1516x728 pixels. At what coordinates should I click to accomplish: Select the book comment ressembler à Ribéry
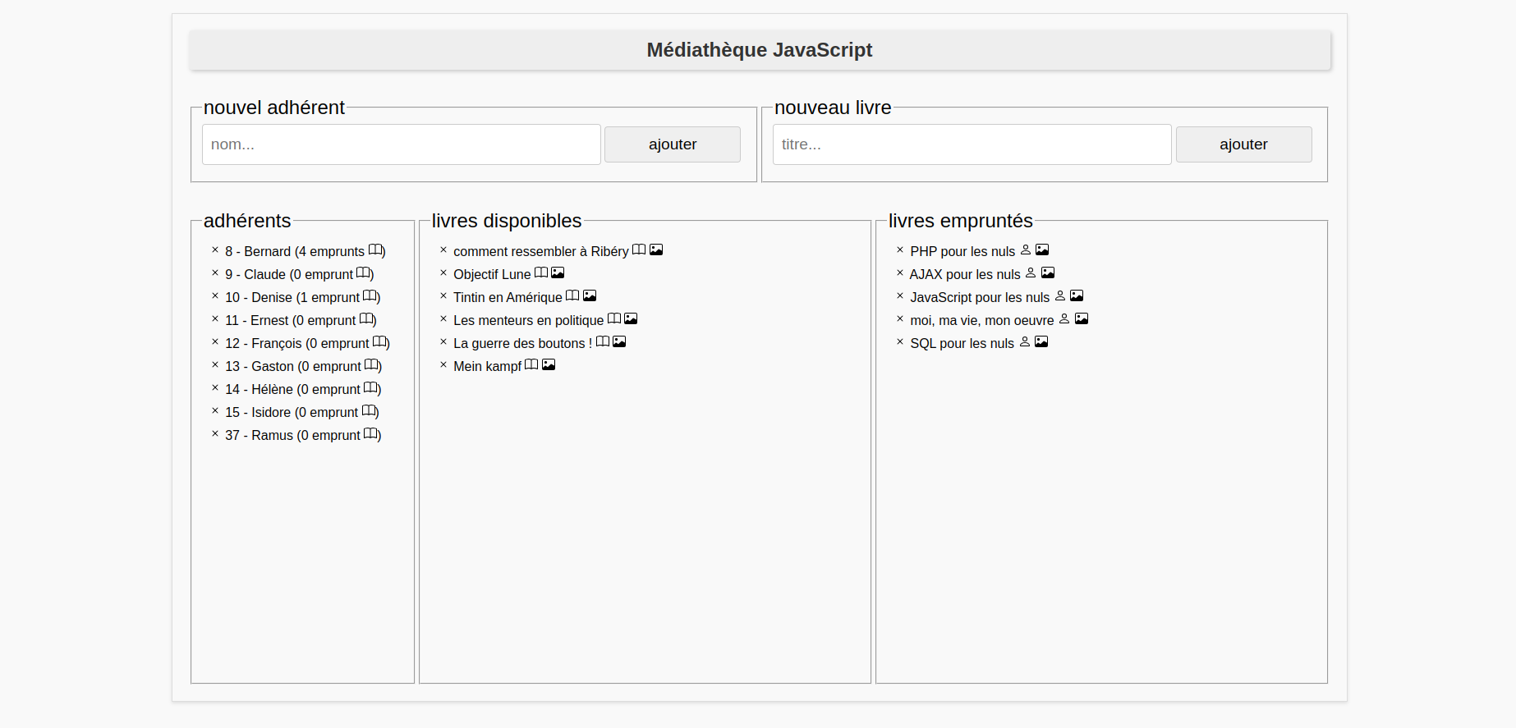click(540, 251)
